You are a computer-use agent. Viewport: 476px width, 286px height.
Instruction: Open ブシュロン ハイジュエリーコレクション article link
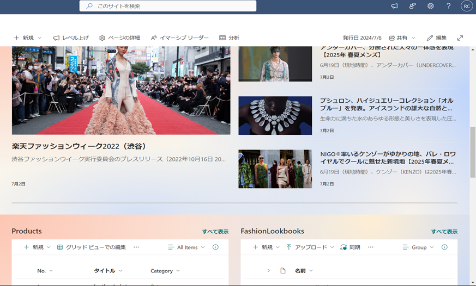coord(387,104)
